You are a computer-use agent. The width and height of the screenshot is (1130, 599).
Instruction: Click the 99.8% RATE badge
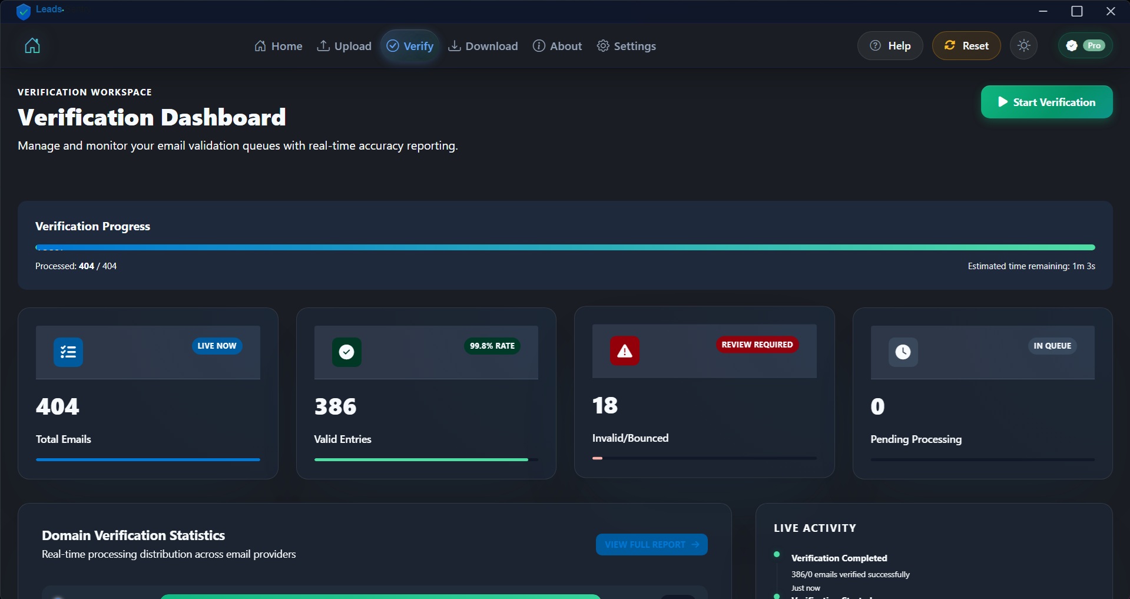pos(492,346)
